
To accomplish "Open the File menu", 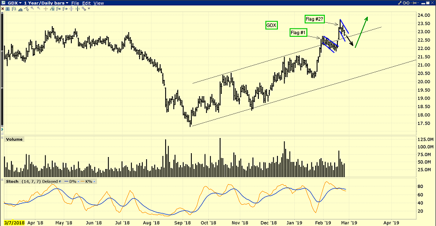I will (75, 3).
